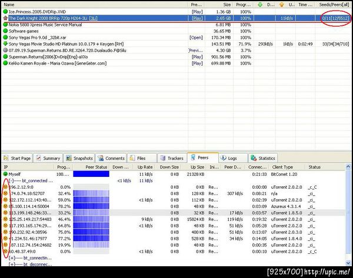Image resolution: width=353 pixels, height=278 pixels.
Task: Click the orange upload arrow column icon
Action: [x=281, y=5]
